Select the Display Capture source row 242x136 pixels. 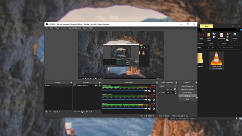point(87,85)
